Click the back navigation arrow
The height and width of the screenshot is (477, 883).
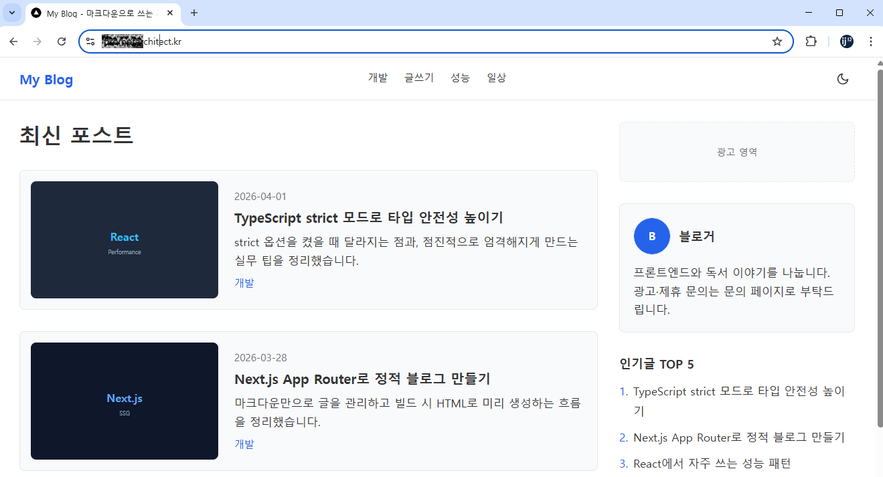(13, 41)
